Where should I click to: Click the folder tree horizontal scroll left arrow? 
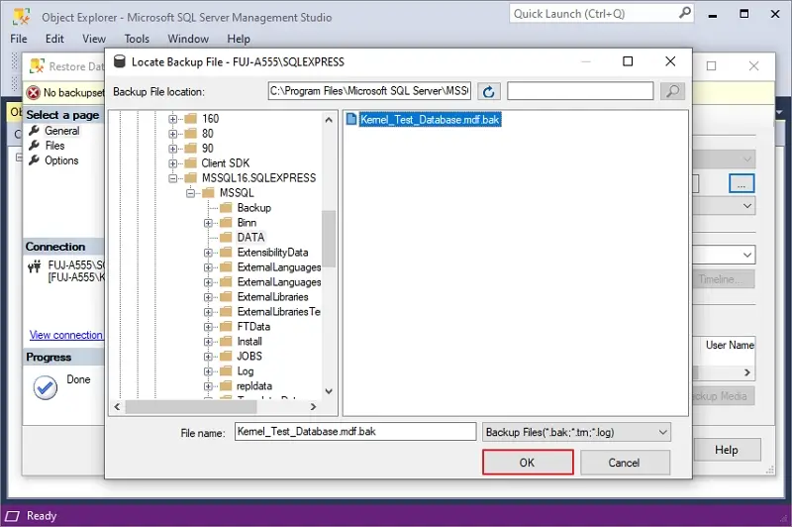117,407
